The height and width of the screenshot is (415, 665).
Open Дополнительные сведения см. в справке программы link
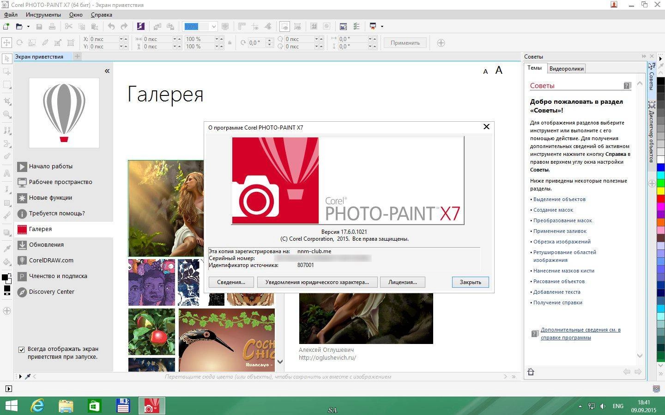point(580,334)
